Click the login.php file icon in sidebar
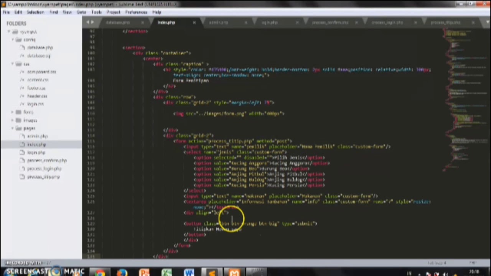The image size is (491, 276). coord(22,153)
